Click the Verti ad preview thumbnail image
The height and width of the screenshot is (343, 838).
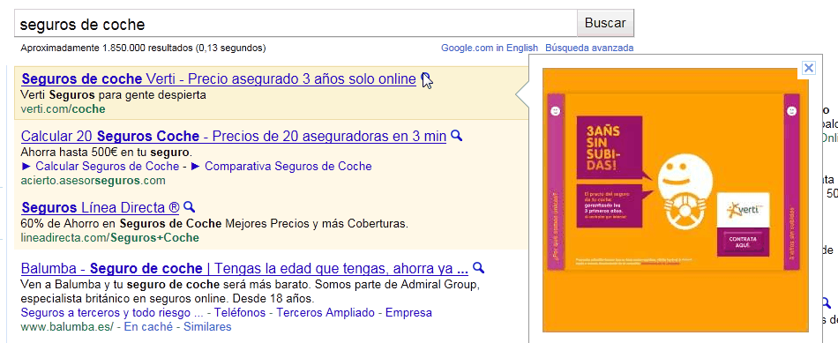tap(675, 200)
